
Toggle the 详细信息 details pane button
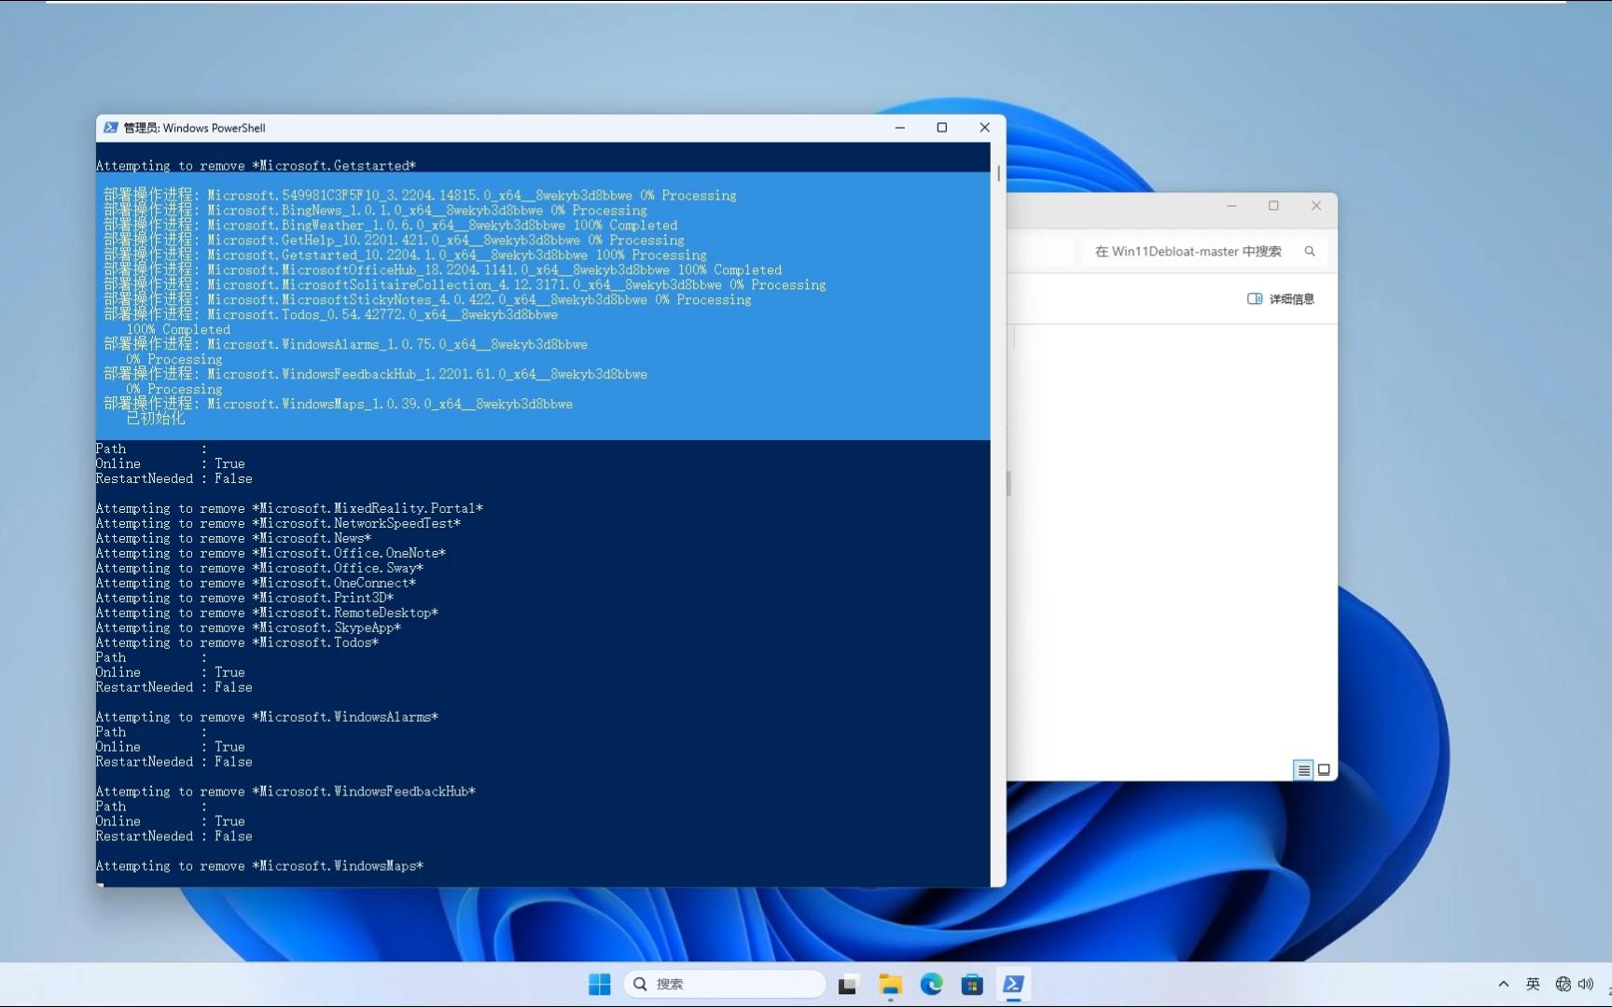tap(1281, 298)
